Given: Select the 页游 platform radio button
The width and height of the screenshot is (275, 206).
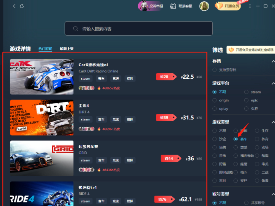Looking at the screenshot, I should click(246, 109).
